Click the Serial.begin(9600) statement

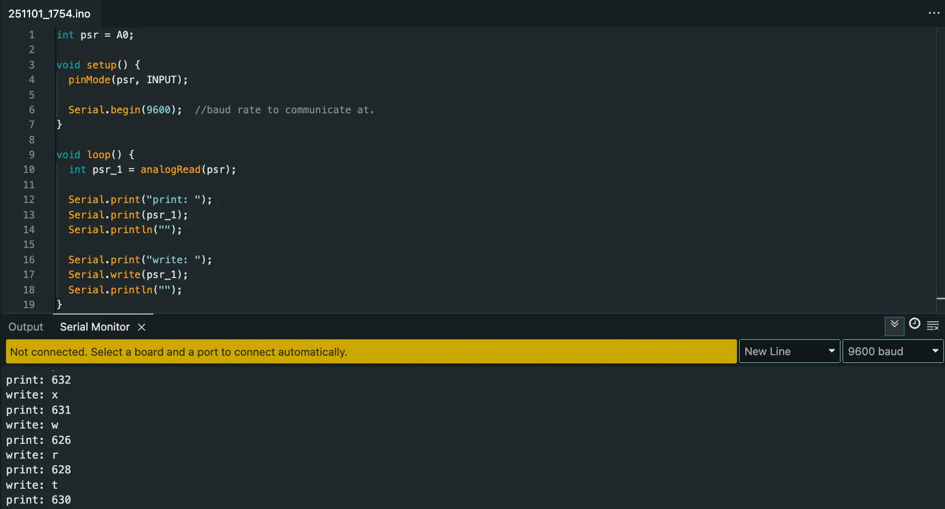coord(124,110)
